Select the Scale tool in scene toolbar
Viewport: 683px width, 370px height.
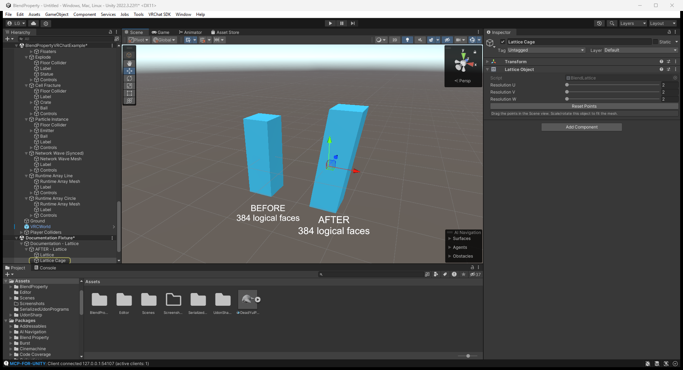click(x=129, y=86)
